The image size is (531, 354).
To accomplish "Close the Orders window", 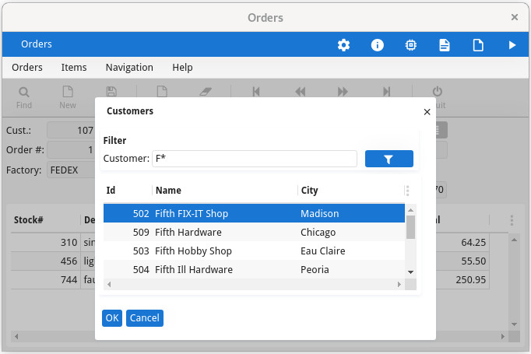I will 515,17.
